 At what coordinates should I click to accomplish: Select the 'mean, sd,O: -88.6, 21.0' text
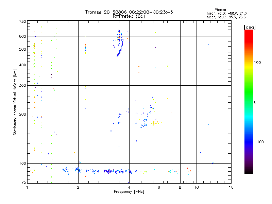pos(226,13)
